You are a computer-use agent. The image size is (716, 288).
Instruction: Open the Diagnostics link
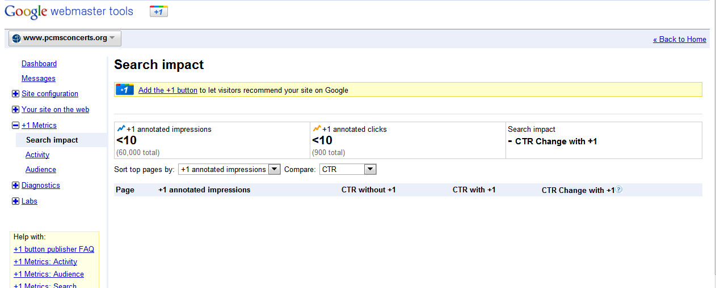40,186
